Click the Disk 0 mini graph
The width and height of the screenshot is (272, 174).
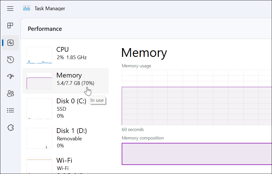pyautogui.click(x=39, y=109)
